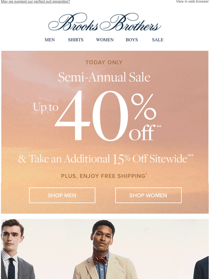Viewport: 209px width, 279px height.
Task: Click the SHOP MEN button
Action: tap(62, 195)
